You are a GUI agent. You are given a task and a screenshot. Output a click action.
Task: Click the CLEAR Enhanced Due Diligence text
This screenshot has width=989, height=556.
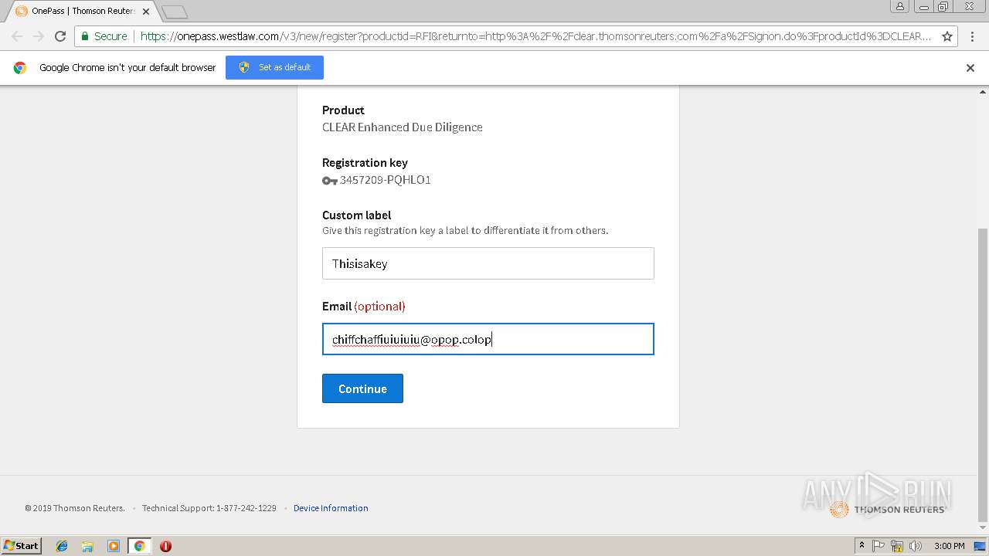click(403, 127)
